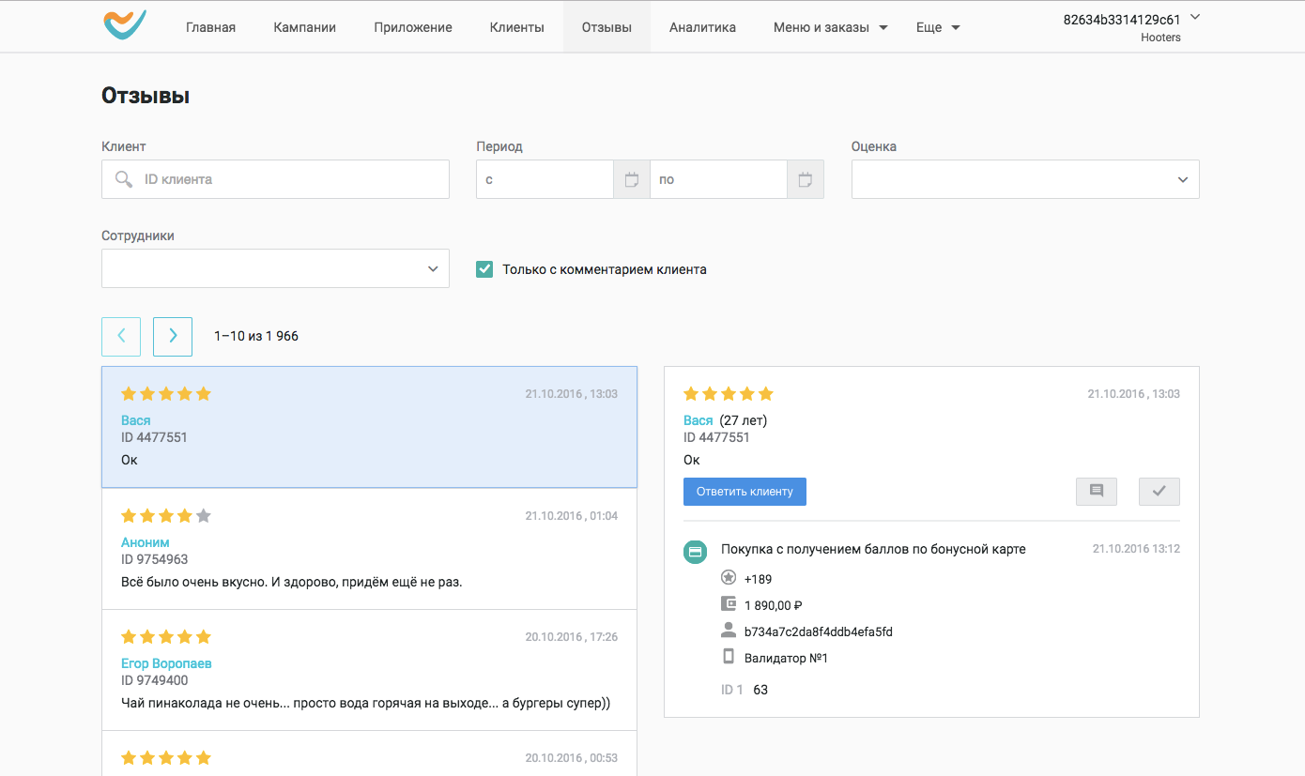Image resolution: width=1305 pixels, height=776 pixels.
Task: Open account dropdown 82634b3314129c61
Action: pyautogui.click(x=1131, y=19)
